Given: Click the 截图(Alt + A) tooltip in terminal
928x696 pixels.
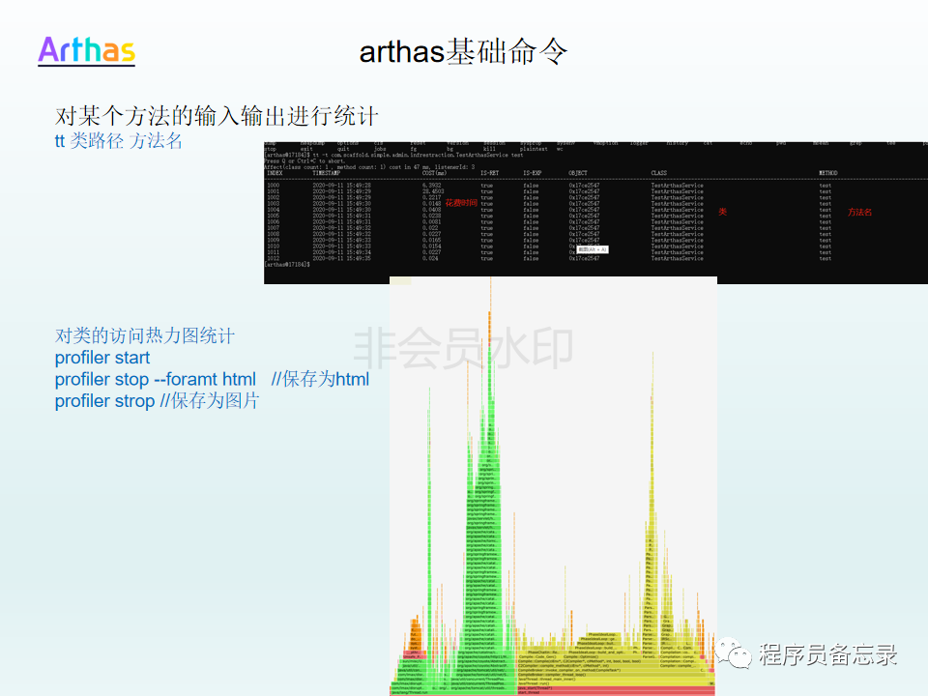Looking at the screenshot, I should 593,249.
